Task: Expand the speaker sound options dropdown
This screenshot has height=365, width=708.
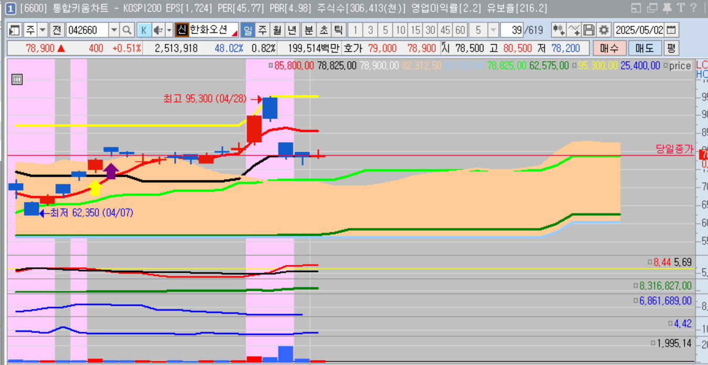Action: tap(169, 30)
